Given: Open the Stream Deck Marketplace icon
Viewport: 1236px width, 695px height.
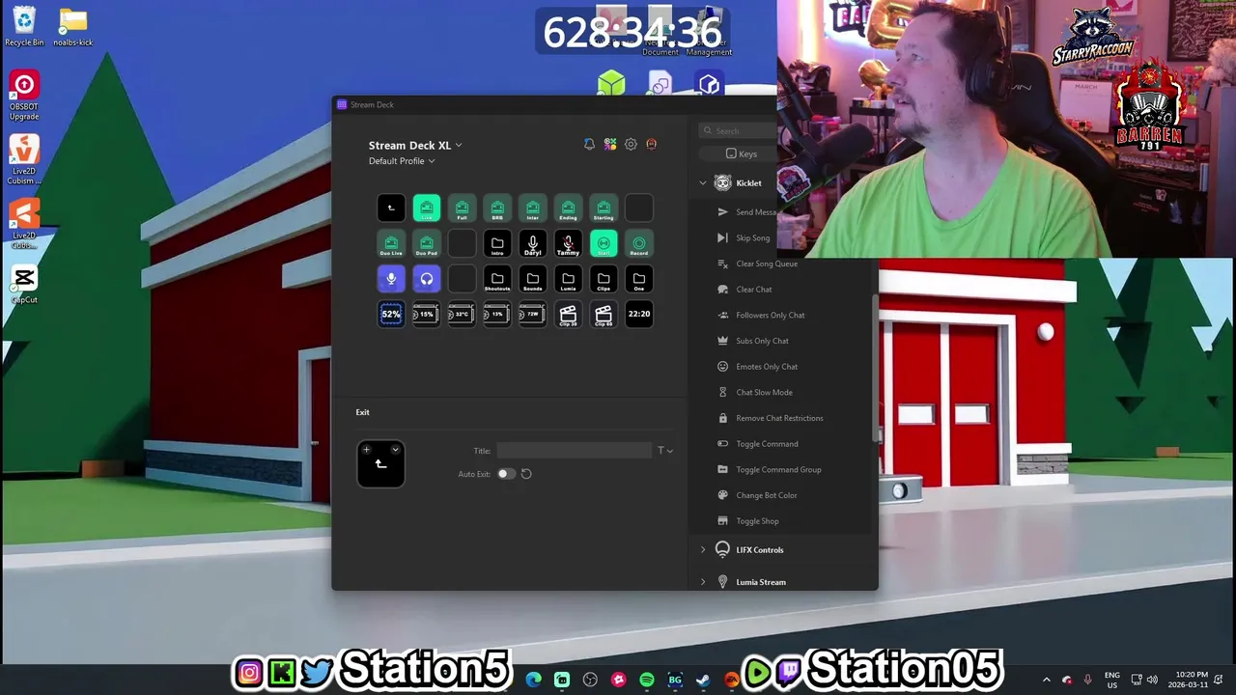Looking at the screenshot, I should [610, 144].
